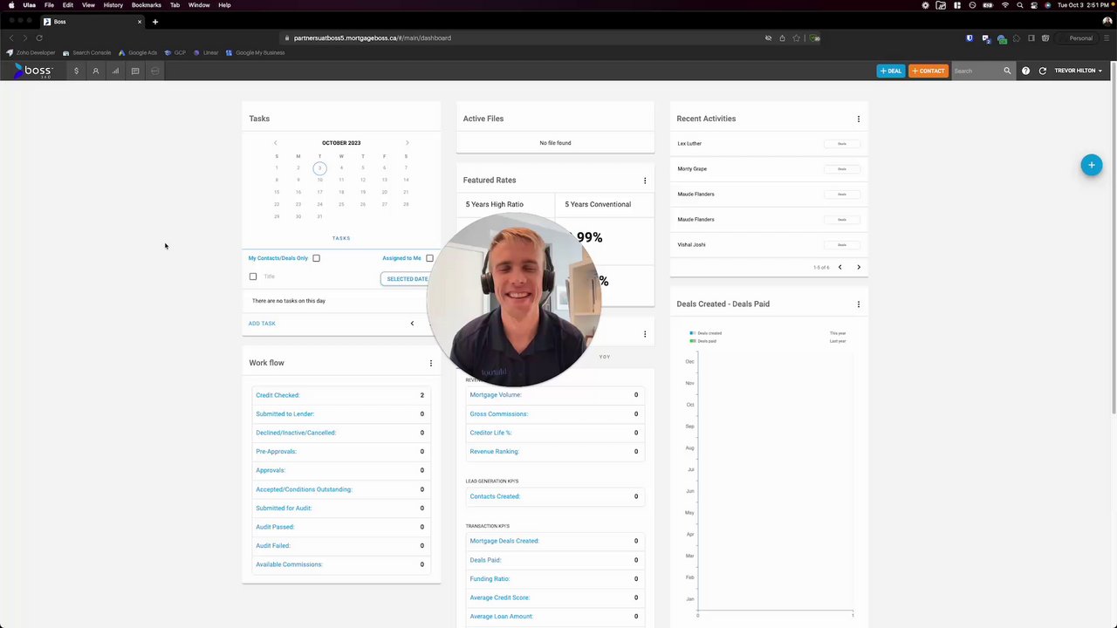The height and width of the screenshot is (628, 1117).
Task: Open the browser extensions puzzle icon
Action: tap(1016, 38)
